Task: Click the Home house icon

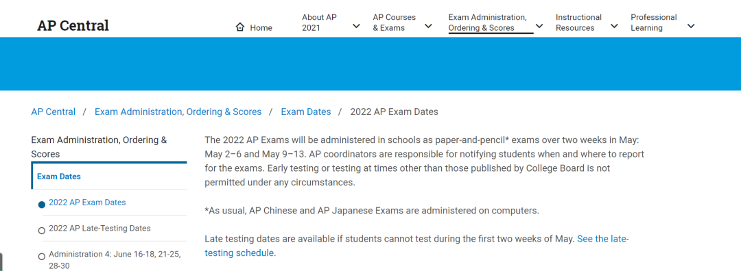Action: 239,27
